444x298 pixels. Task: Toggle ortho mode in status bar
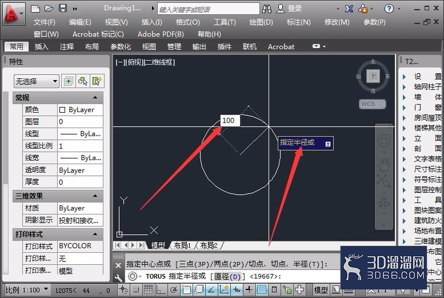point(161,289)
